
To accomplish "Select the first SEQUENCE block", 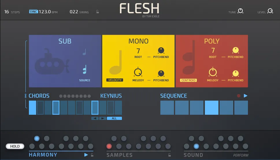I will [x=167, y=108].
